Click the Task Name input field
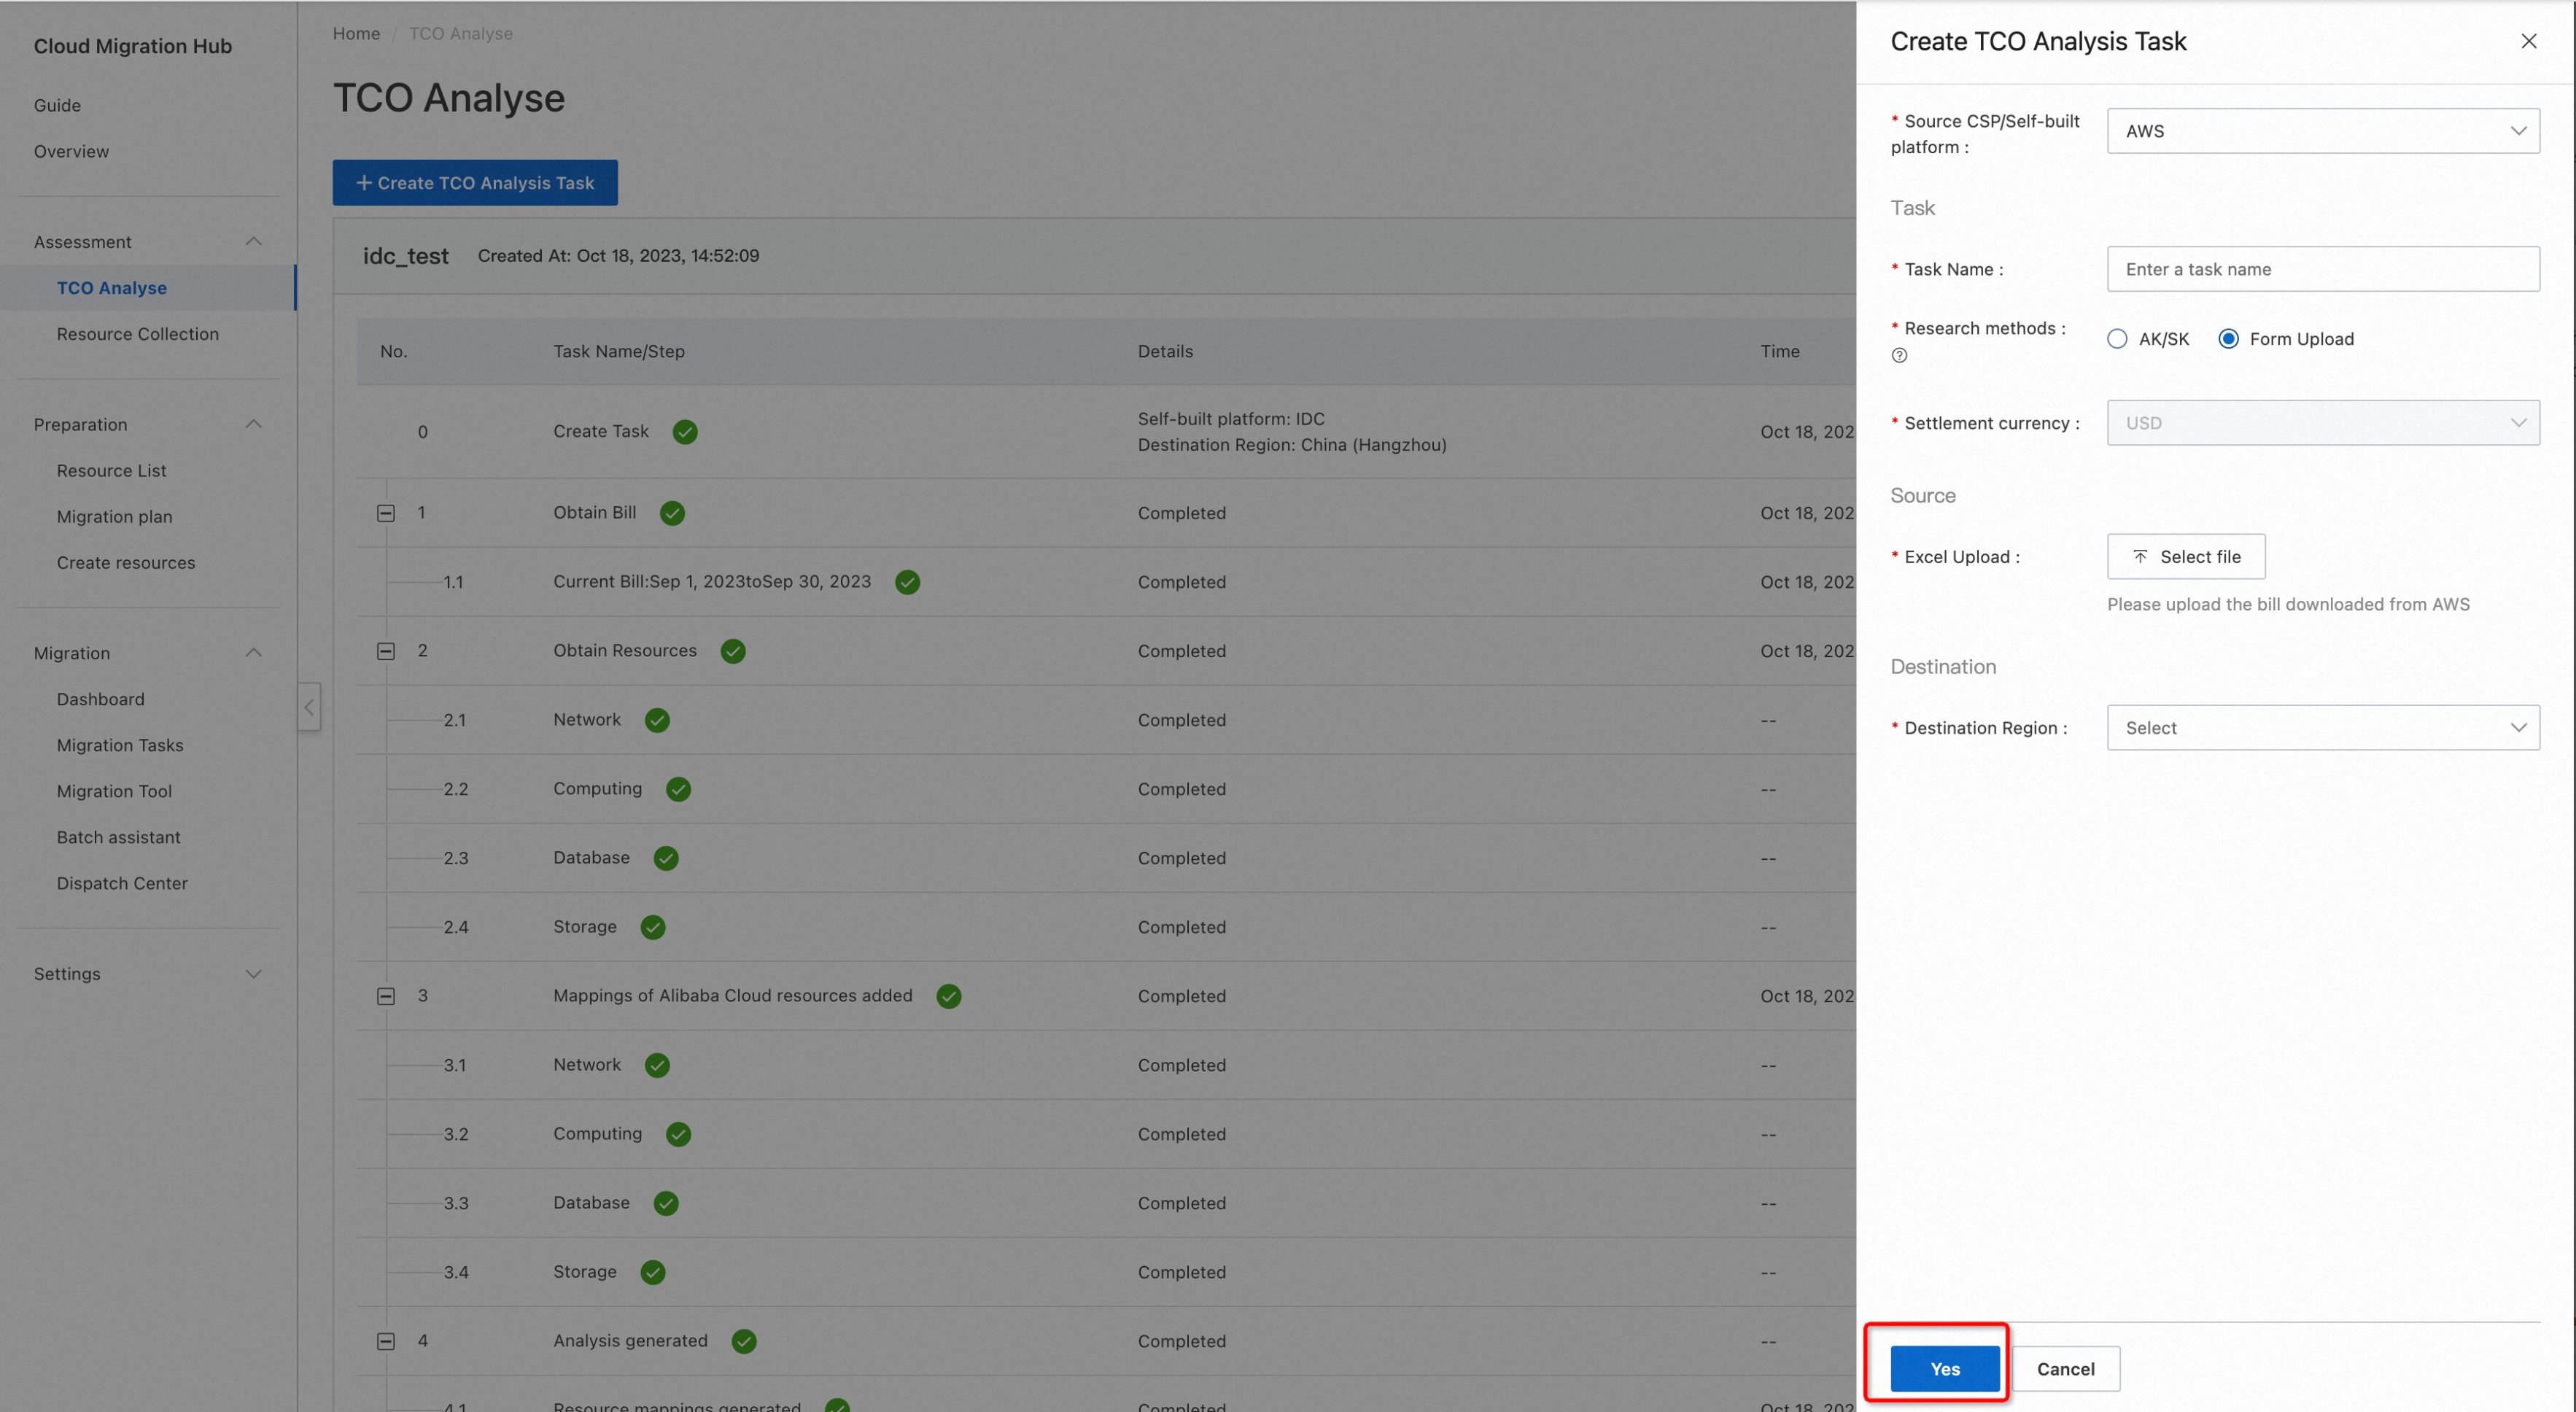 2322,269
